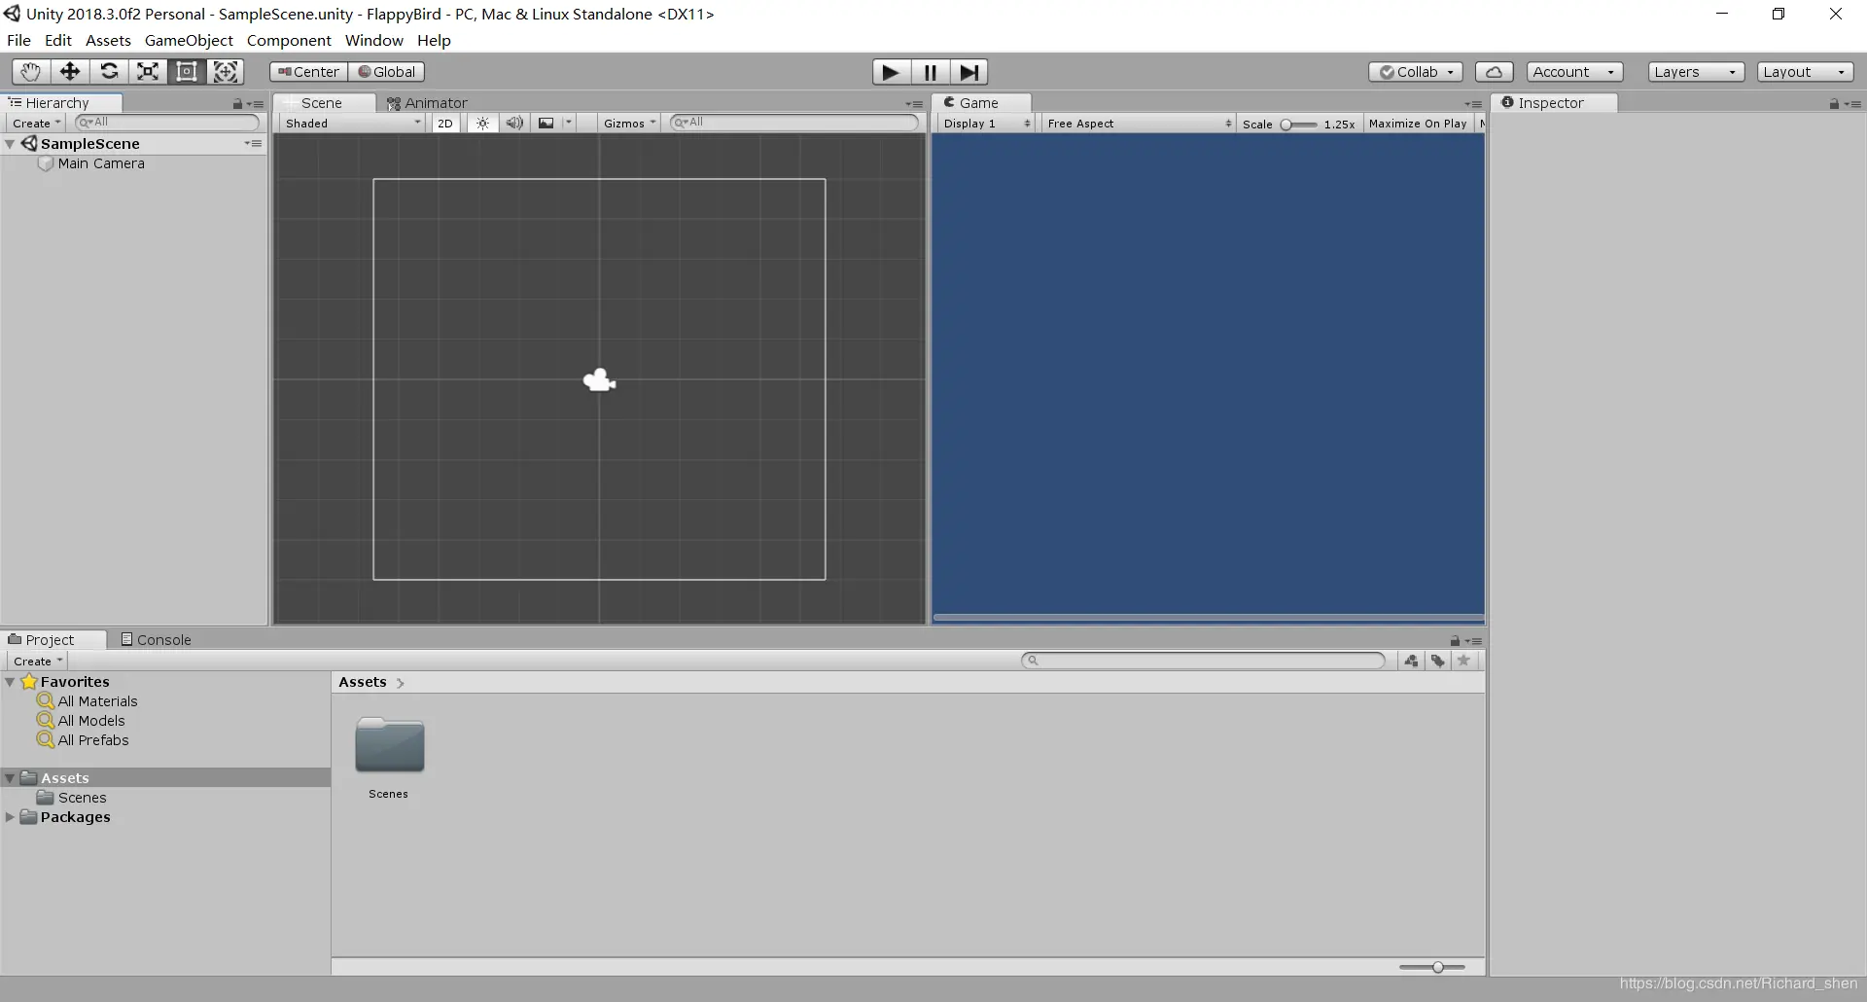1867x1002 pixels.
Task: Search by Label in Project panel
Action: (1437, 662)
